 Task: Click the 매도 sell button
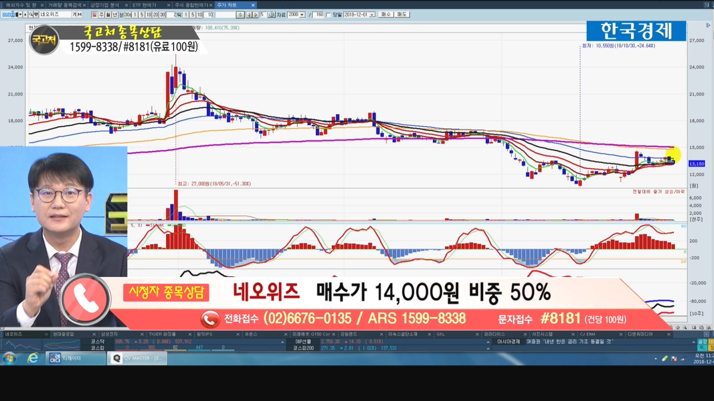click(402, 14)
